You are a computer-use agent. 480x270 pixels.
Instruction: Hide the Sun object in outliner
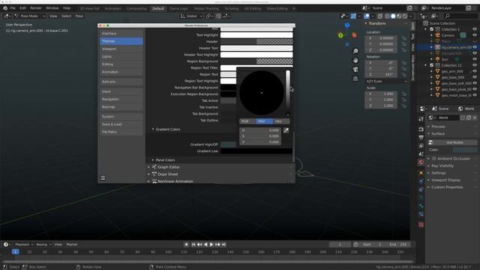[475, 59]
